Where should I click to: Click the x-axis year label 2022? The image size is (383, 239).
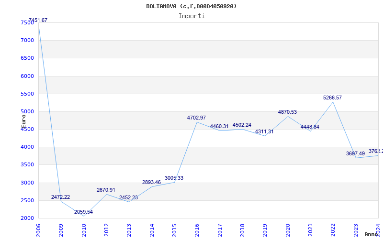coord(333,230)
